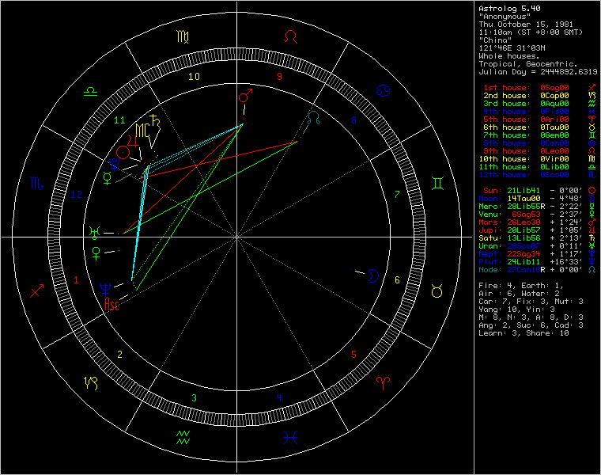Click the Virgo glyph on the outer zodiac ring

[183, 36]
